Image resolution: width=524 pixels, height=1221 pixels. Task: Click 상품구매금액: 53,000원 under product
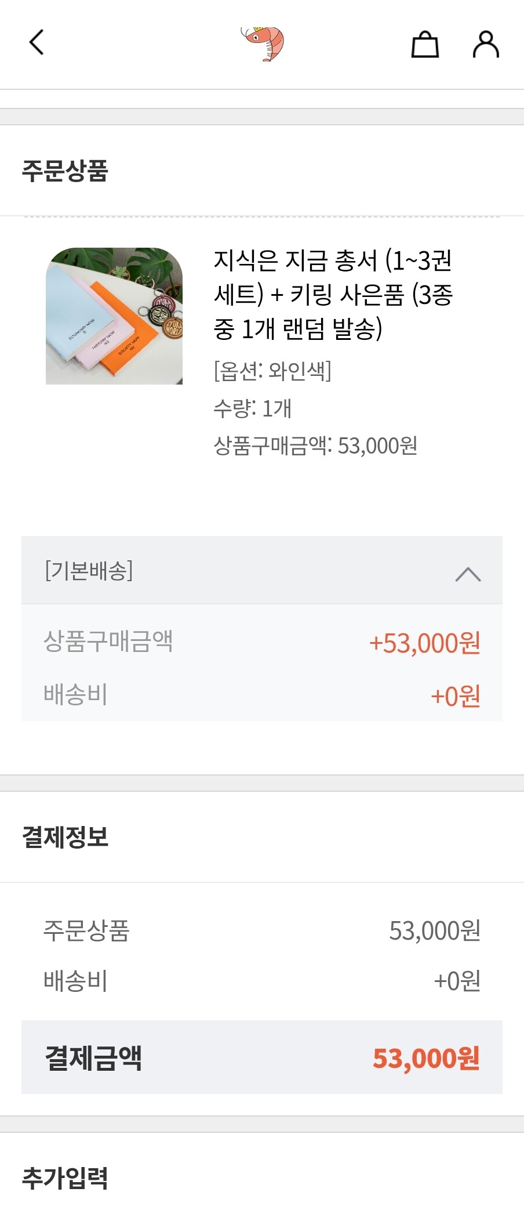[315, 446]
